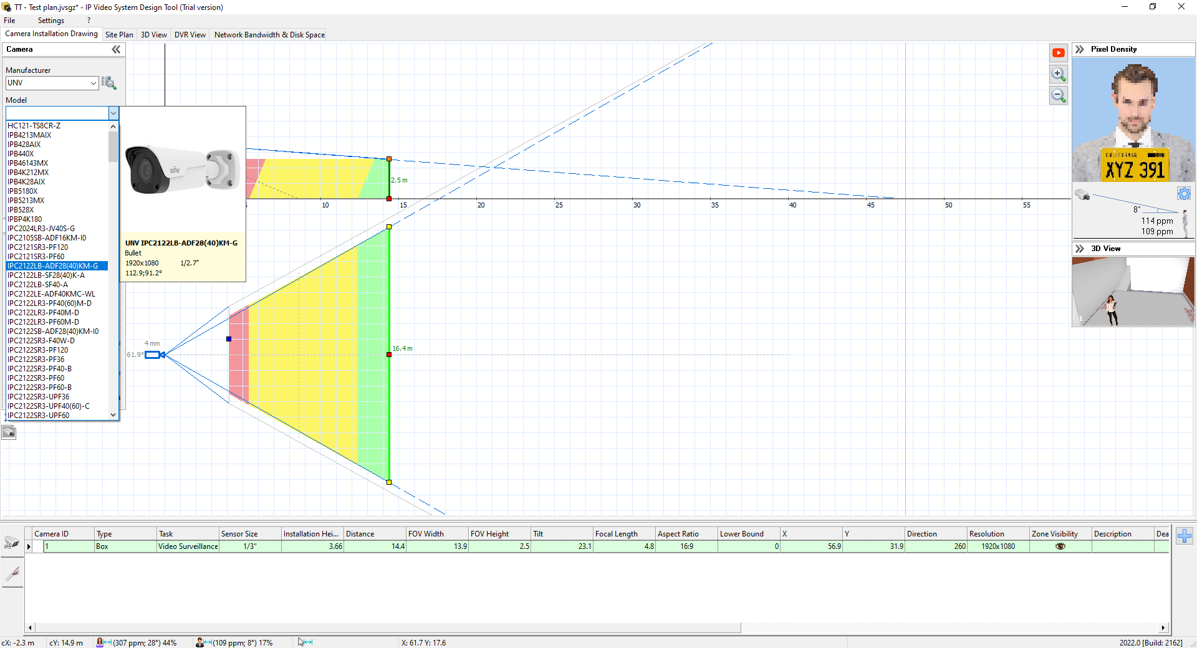
Task: Click the 3D View preview thumbnail
Action: (x=1133, y=292)
